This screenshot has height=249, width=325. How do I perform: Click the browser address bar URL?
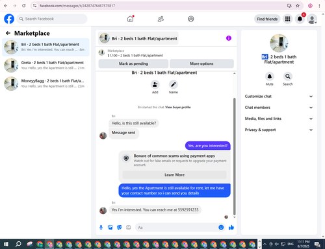coord(77,6)
